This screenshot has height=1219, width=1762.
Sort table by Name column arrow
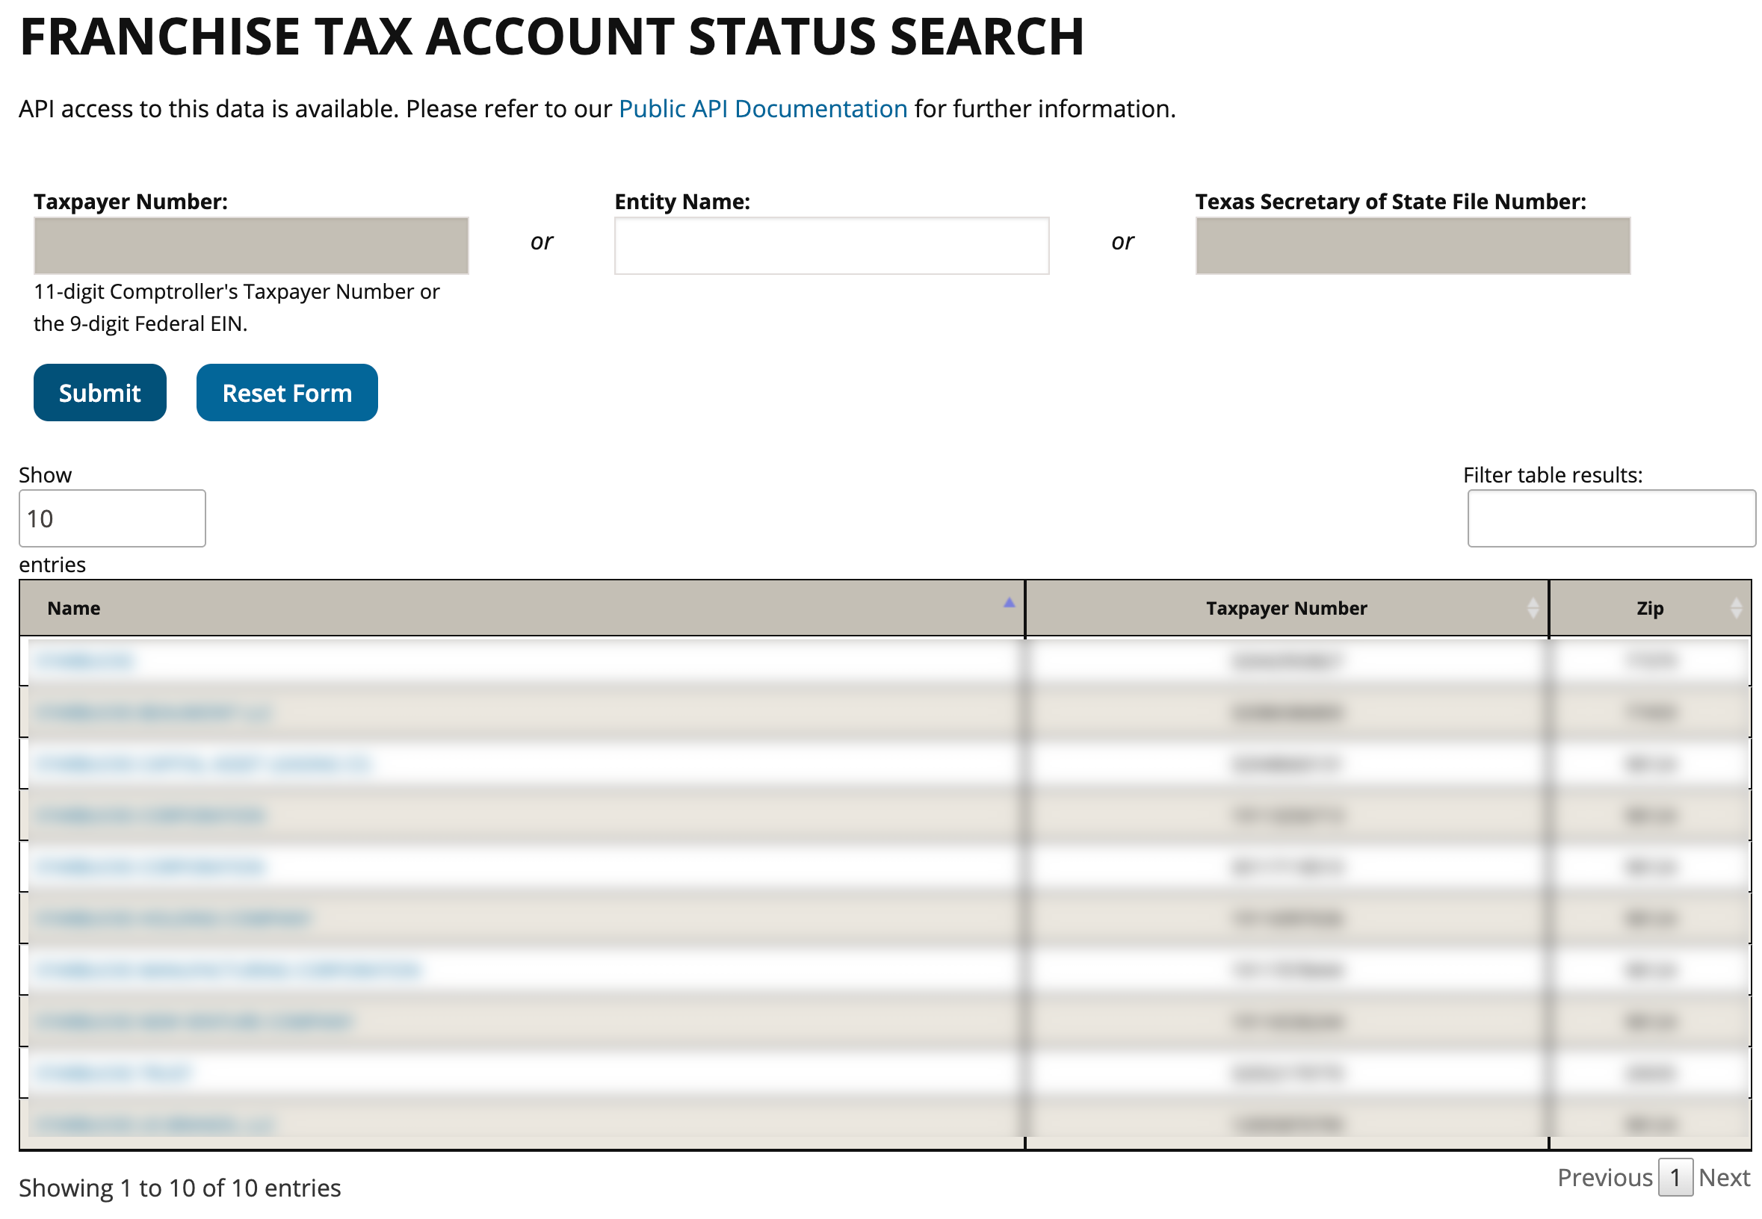coord(1009,603)
